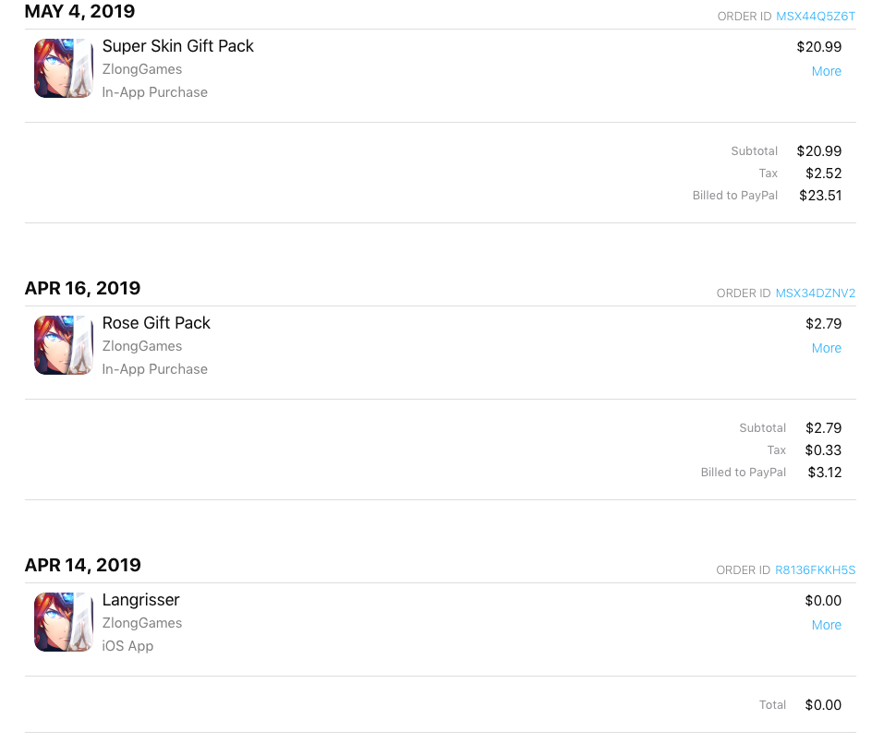Click the $23.51 Billed to PayPal amount
884x743 pixels.
(820, 196)
